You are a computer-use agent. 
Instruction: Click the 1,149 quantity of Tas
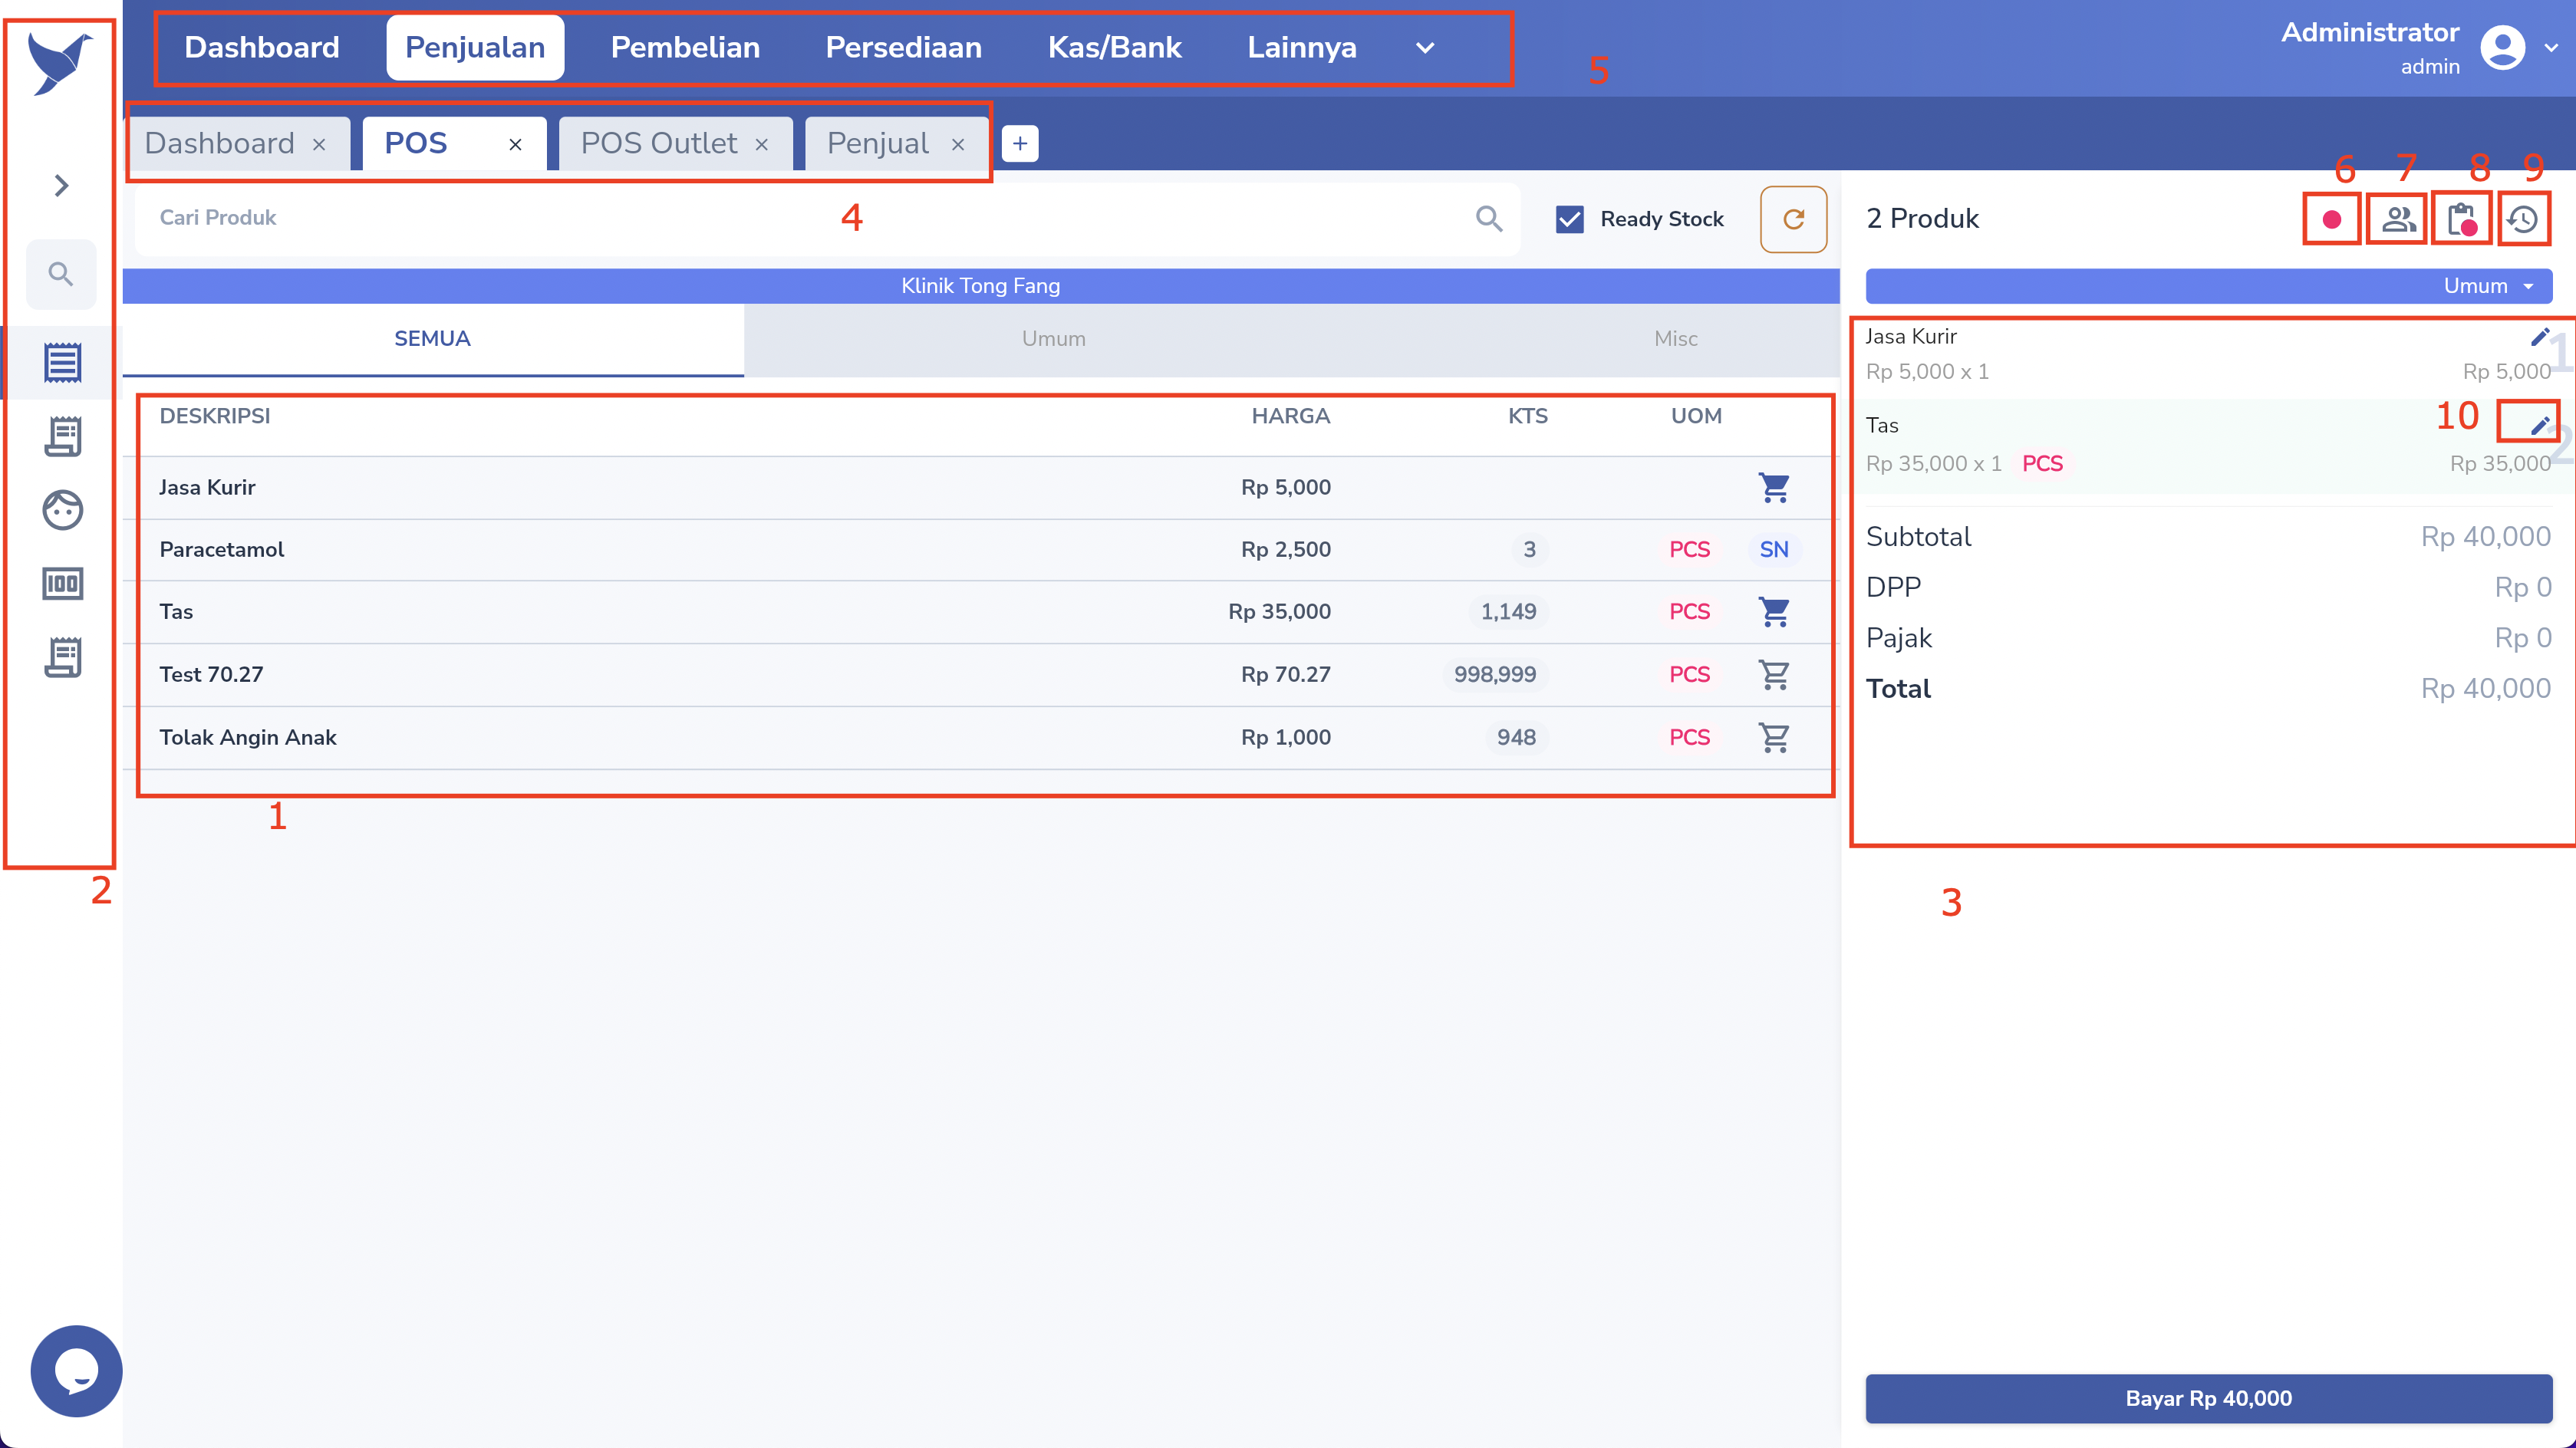coord(1508,611)
